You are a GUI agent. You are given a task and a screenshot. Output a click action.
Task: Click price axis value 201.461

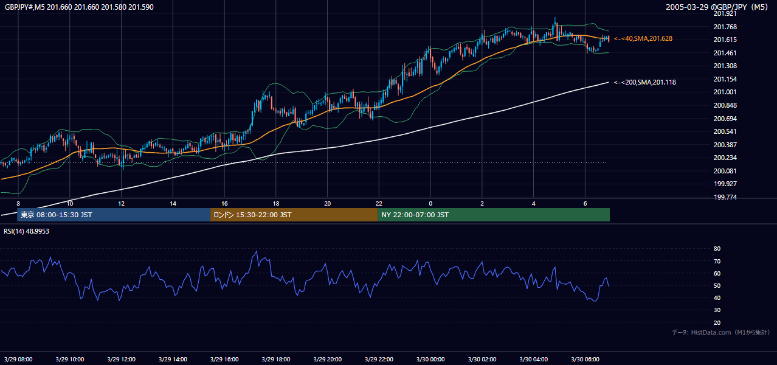725,53
